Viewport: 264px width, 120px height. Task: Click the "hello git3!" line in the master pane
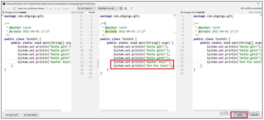click(44, 54)
